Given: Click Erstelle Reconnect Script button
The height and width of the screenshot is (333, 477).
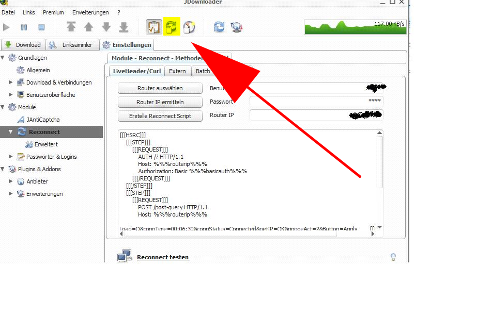Looking at the screenshot, I should point(160,116).
